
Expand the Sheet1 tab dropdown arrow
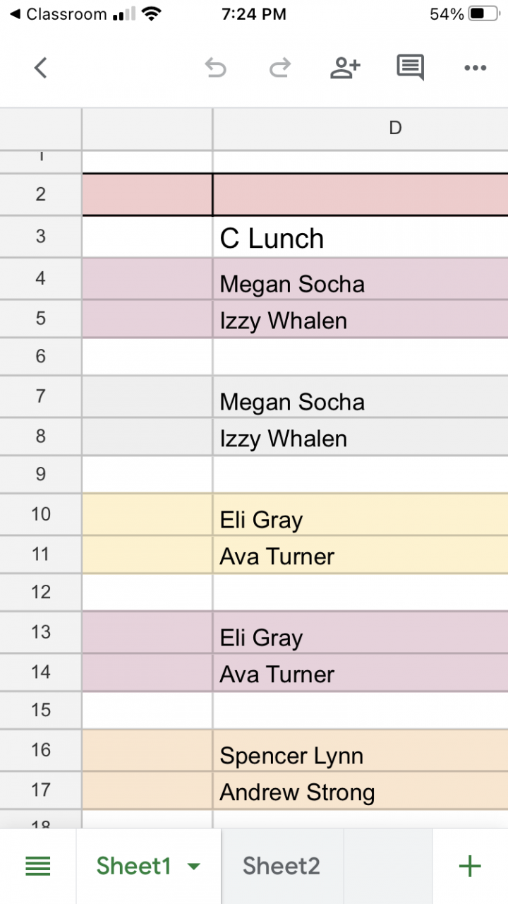(x=194, y=867)
